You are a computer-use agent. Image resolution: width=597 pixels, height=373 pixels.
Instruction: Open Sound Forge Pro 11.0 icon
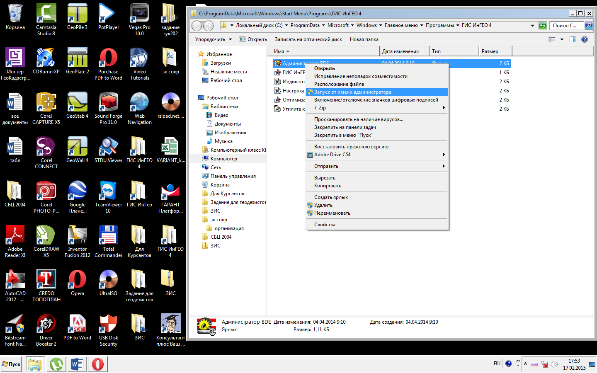click(108, 108)
